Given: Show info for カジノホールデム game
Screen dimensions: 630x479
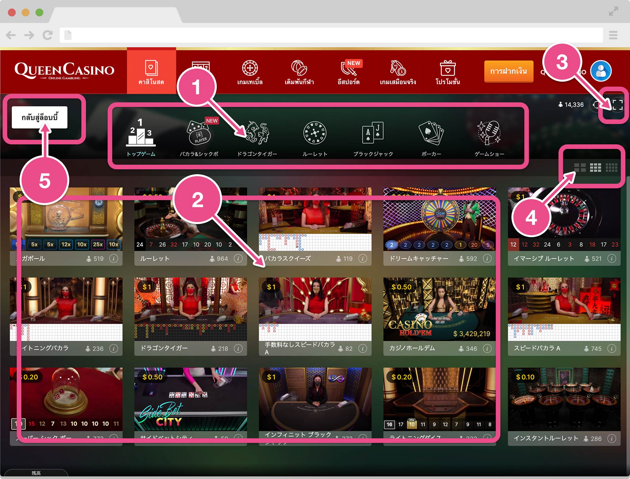Looking at the screenshot, I should click(487, 348).
